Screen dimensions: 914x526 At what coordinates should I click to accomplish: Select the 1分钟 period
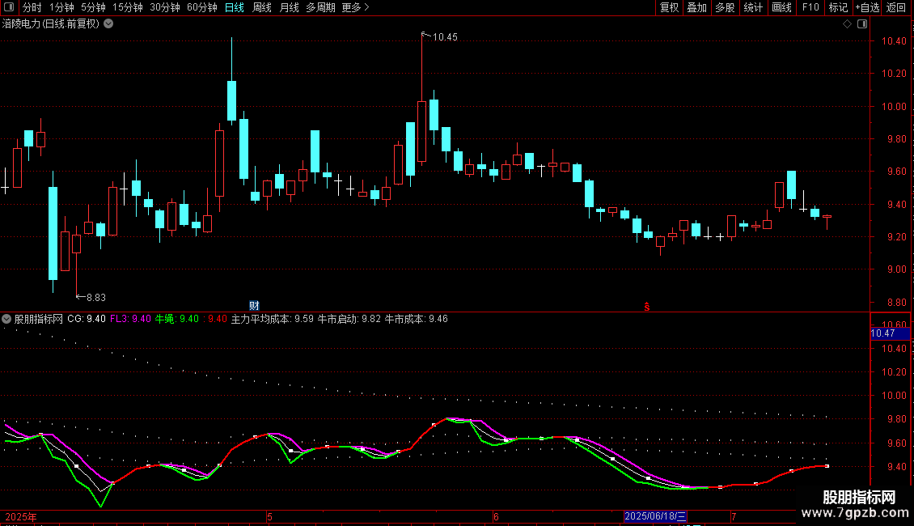click(x=61, y=7)
